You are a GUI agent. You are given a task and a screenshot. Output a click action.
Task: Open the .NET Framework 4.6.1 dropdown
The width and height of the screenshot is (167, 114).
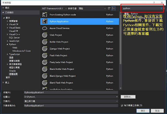pos(54,9)
